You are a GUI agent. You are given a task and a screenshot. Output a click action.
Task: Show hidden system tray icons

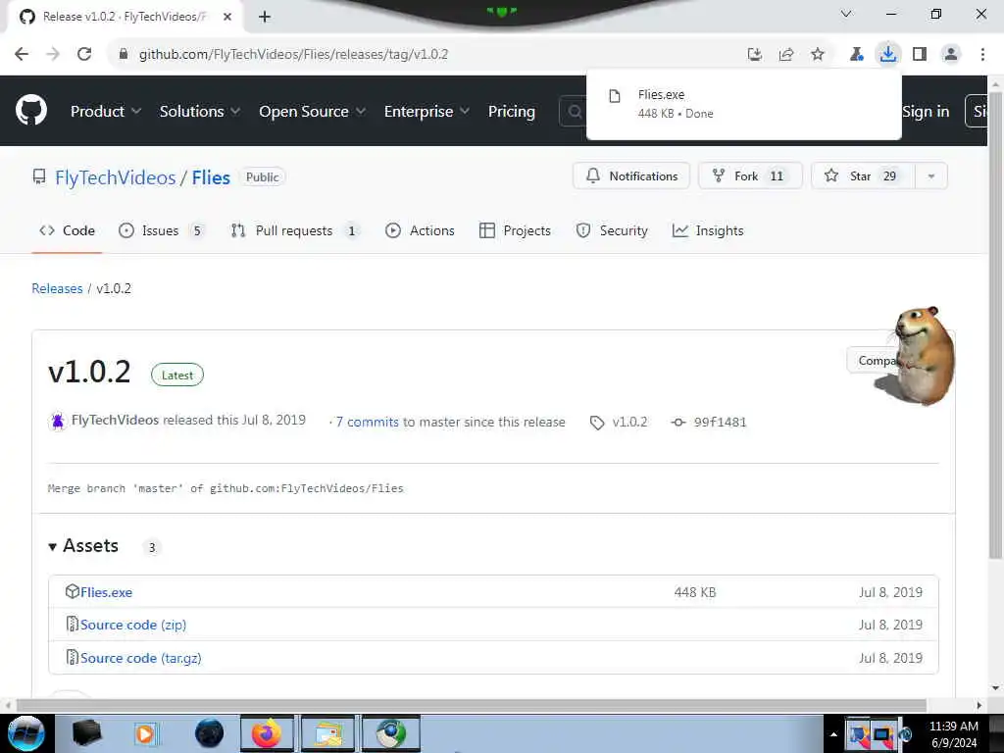[x=833, y=734]
